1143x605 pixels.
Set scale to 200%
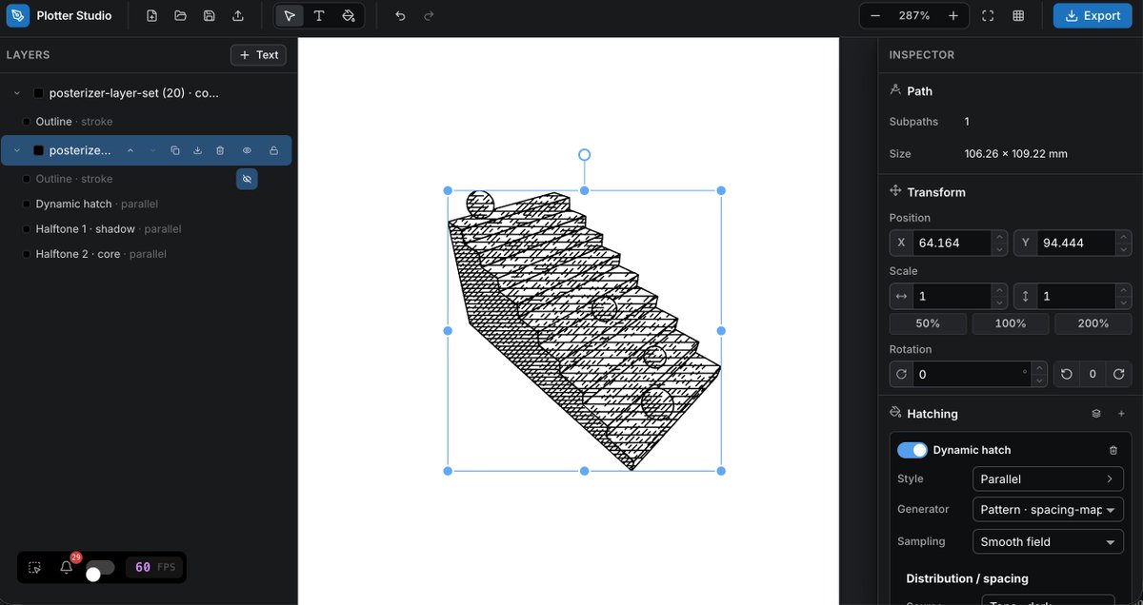(x=1093, y=323)
